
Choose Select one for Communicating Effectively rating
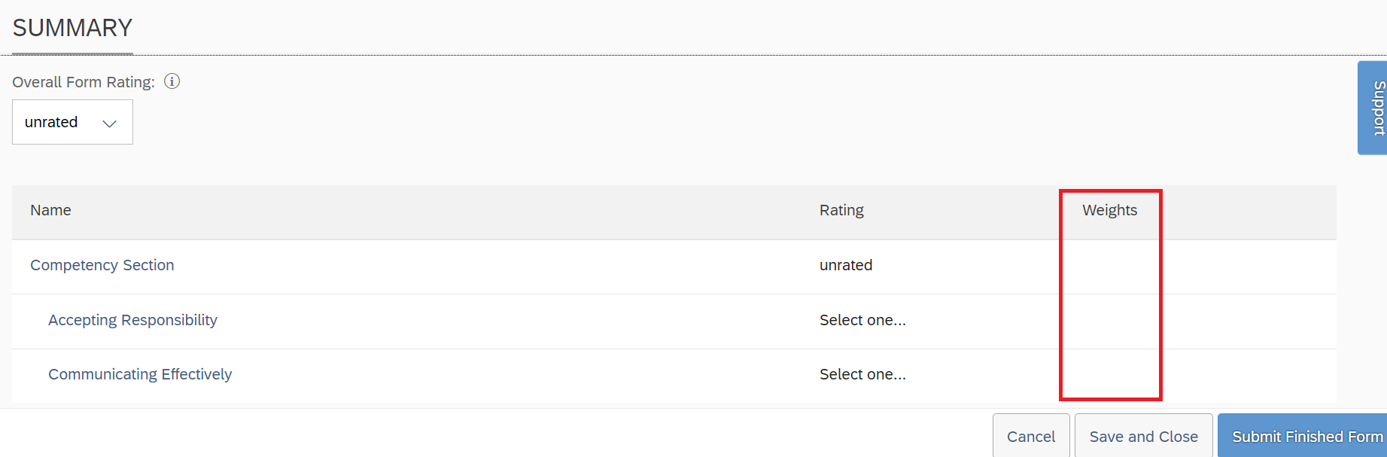coord(862,374)
